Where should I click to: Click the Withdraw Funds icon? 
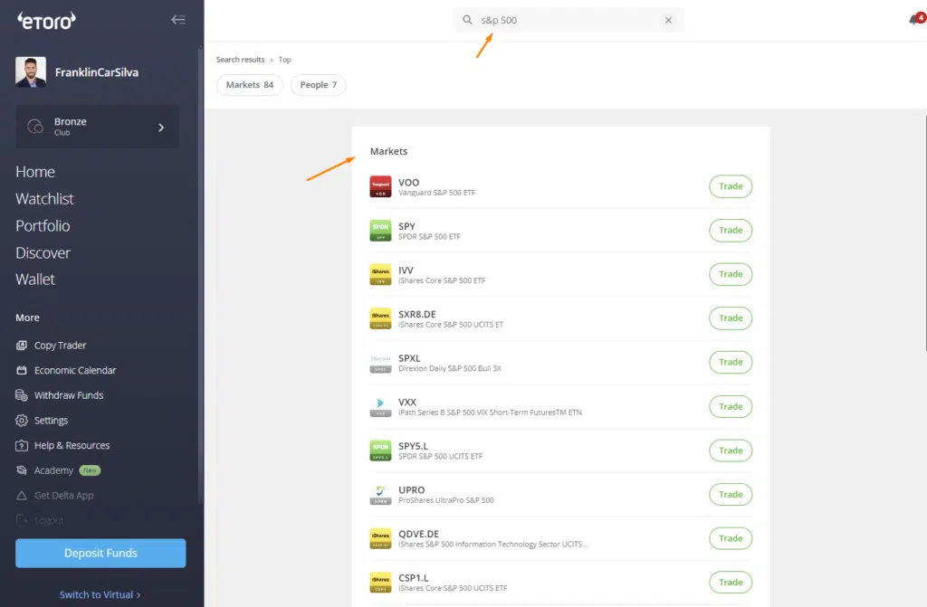[22, 395]
